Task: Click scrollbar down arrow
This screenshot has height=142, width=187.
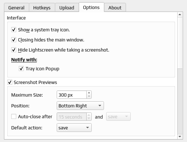Action: 180,137
